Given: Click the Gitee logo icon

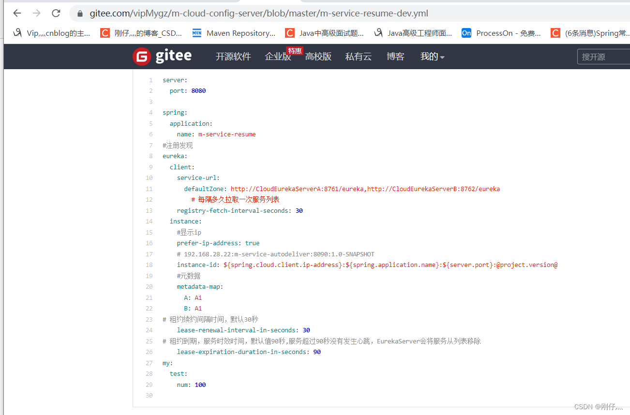Looking at the screenshot, I should pos(141,57).
